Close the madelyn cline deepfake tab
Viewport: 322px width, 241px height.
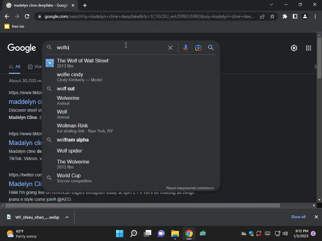73,5
